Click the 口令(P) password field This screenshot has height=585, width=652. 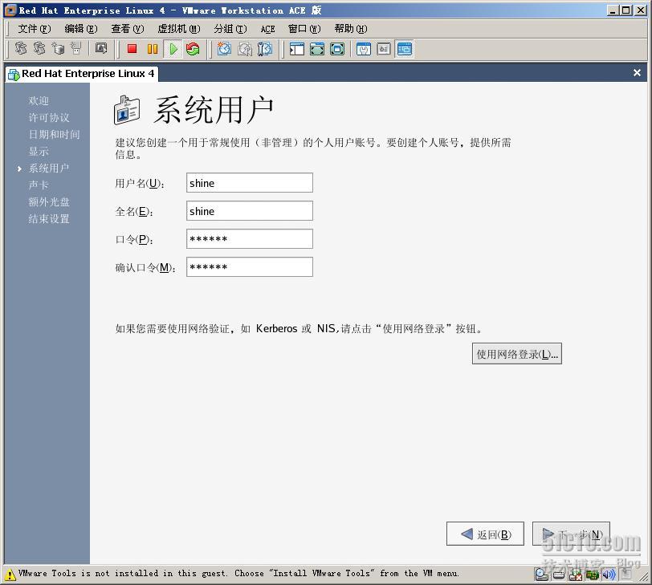pos(250,239)
